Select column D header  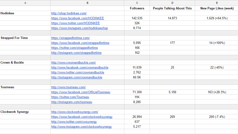coord(173,3)
